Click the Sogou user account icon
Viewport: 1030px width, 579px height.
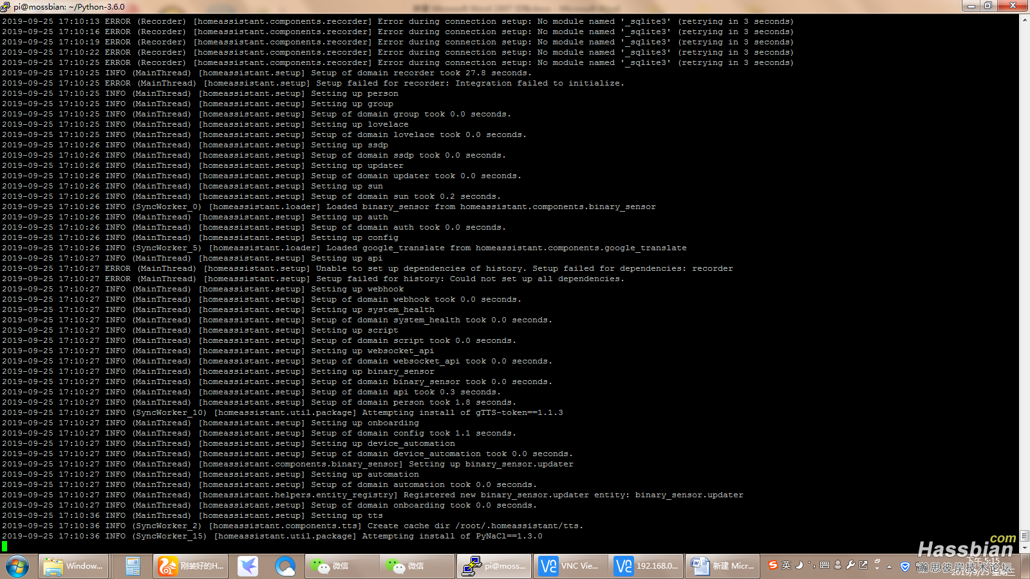[838, 565]
